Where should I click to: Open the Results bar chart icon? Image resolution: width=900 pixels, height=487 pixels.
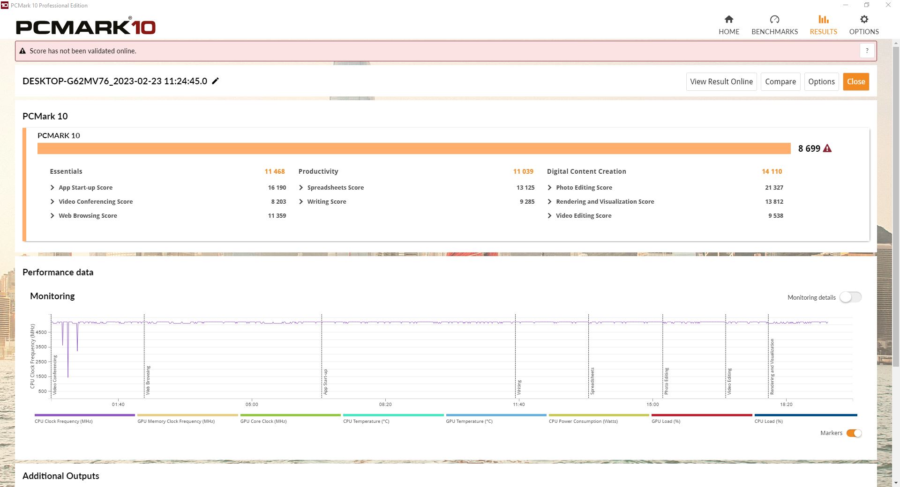point(823,19)
